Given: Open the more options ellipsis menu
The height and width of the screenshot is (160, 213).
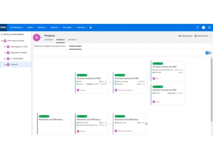Looking at the screenshot, I should click(x=211, y=36).
